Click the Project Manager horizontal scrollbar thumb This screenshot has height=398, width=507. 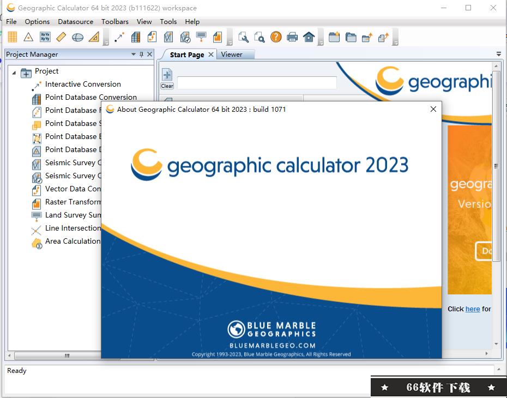tap(67, 355)
